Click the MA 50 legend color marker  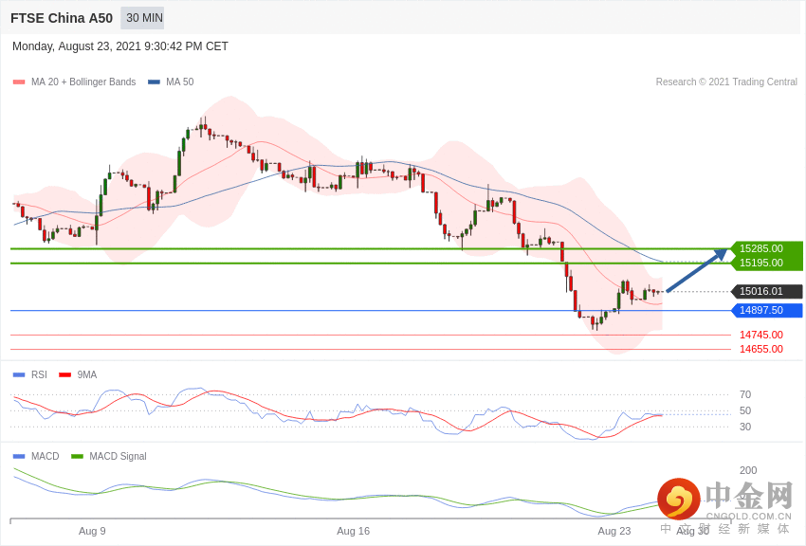click(x=154, y=82)
